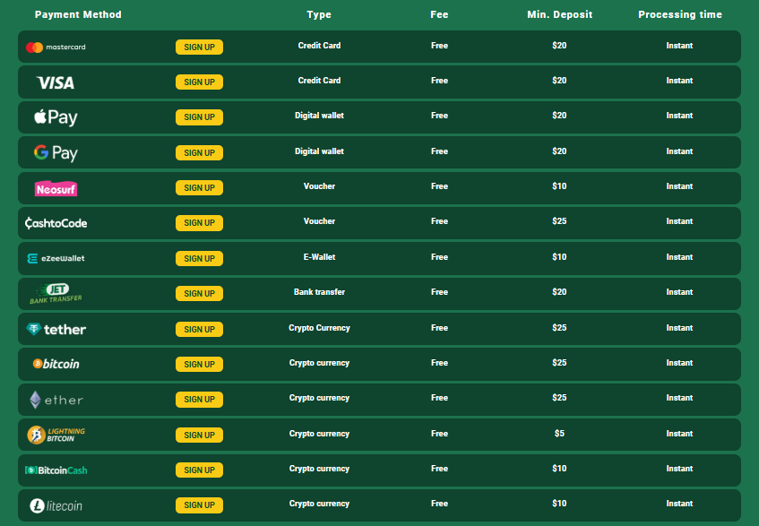This screenshot has height=526, width=759.
Task: Click the Jet Bank Transfer logo
Action: click(56, 294)
